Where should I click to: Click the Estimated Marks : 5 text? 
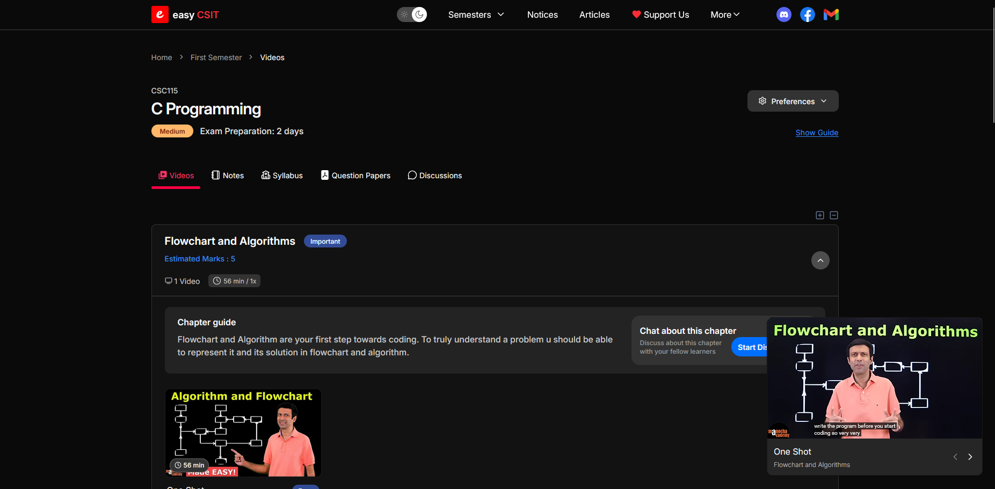tap(200, 259)
